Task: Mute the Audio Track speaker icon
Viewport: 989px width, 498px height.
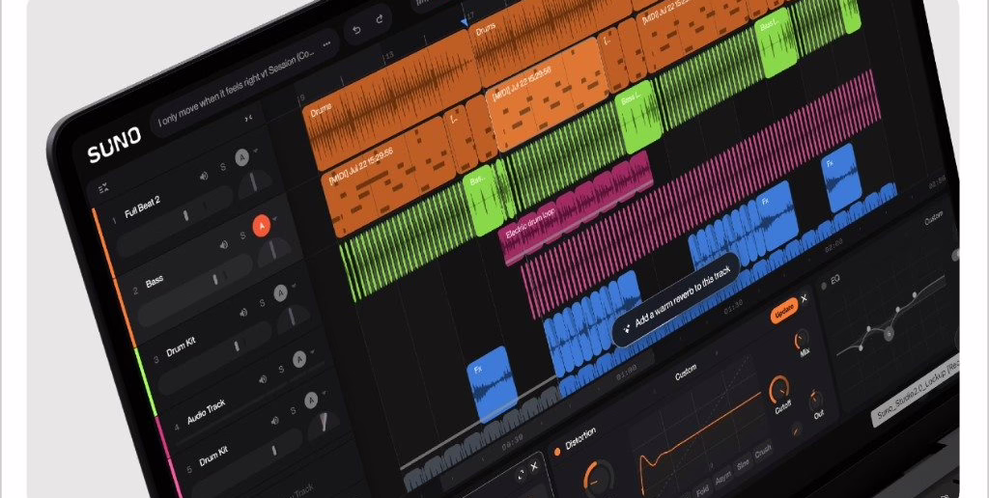Action: [263, 379]
